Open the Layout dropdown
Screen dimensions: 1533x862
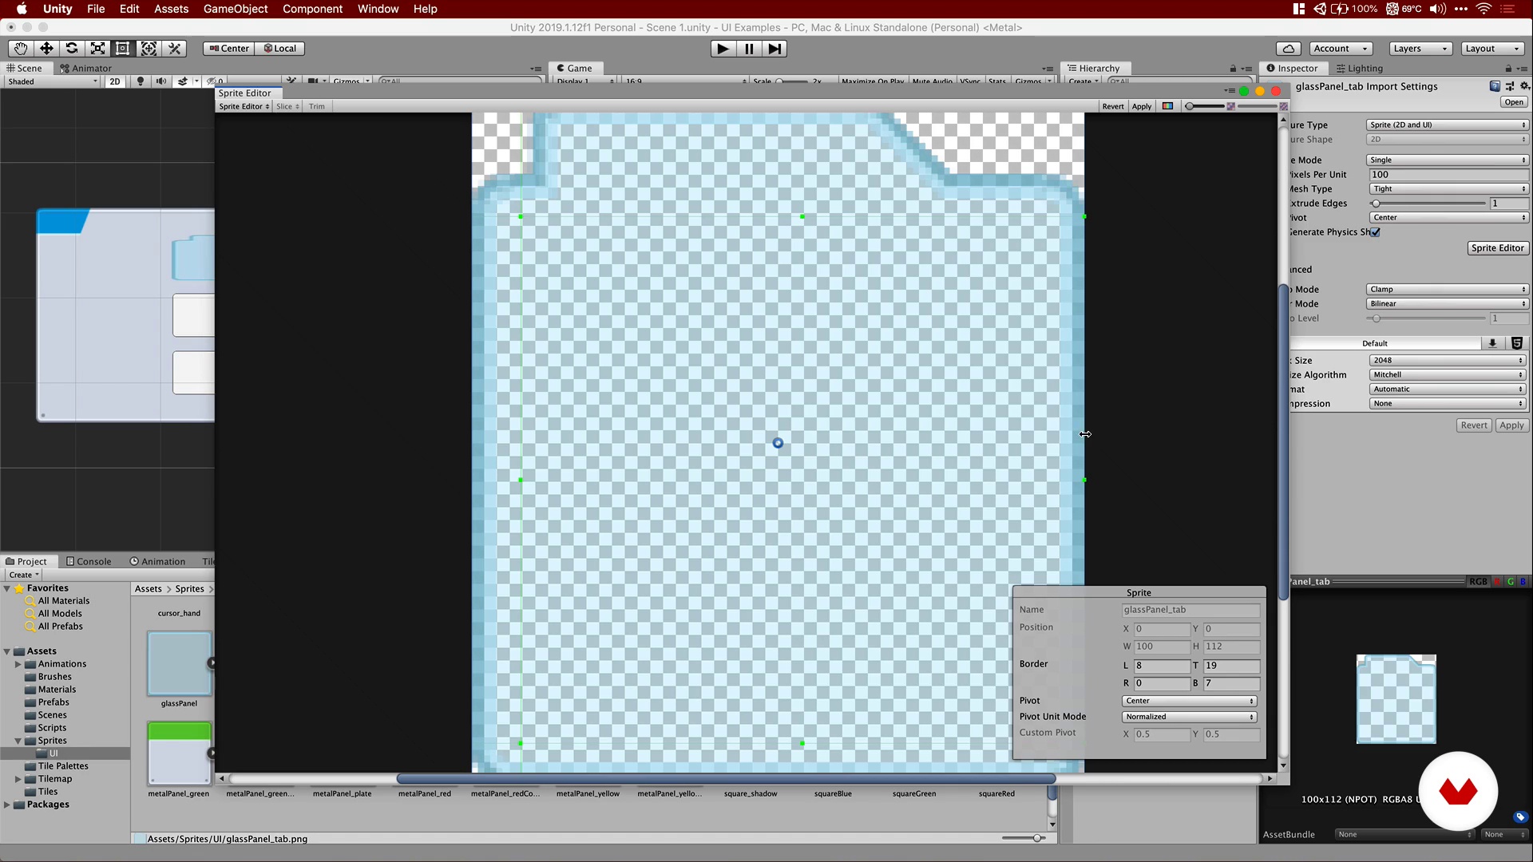pyautogui.click(x=1492, y=49)
